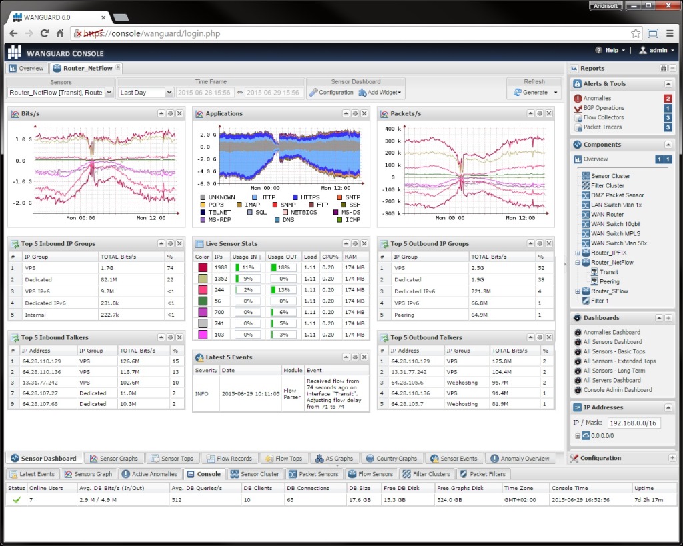Click the time frame start date field
The height and width of the screenshot is (546, 683).
204,92
